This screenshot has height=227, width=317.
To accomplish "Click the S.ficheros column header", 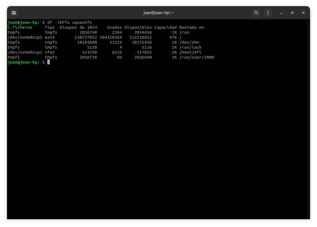I will pos(20,27).
